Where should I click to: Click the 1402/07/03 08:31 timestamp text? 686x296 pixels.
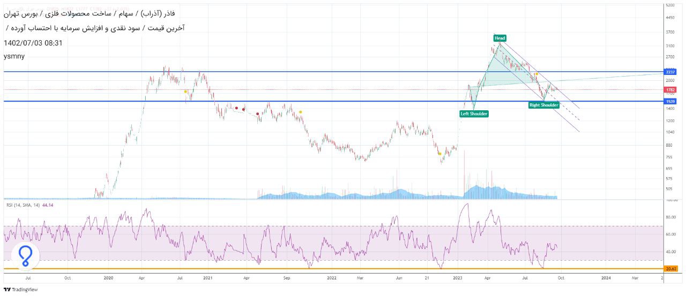(x=33, y=43)
